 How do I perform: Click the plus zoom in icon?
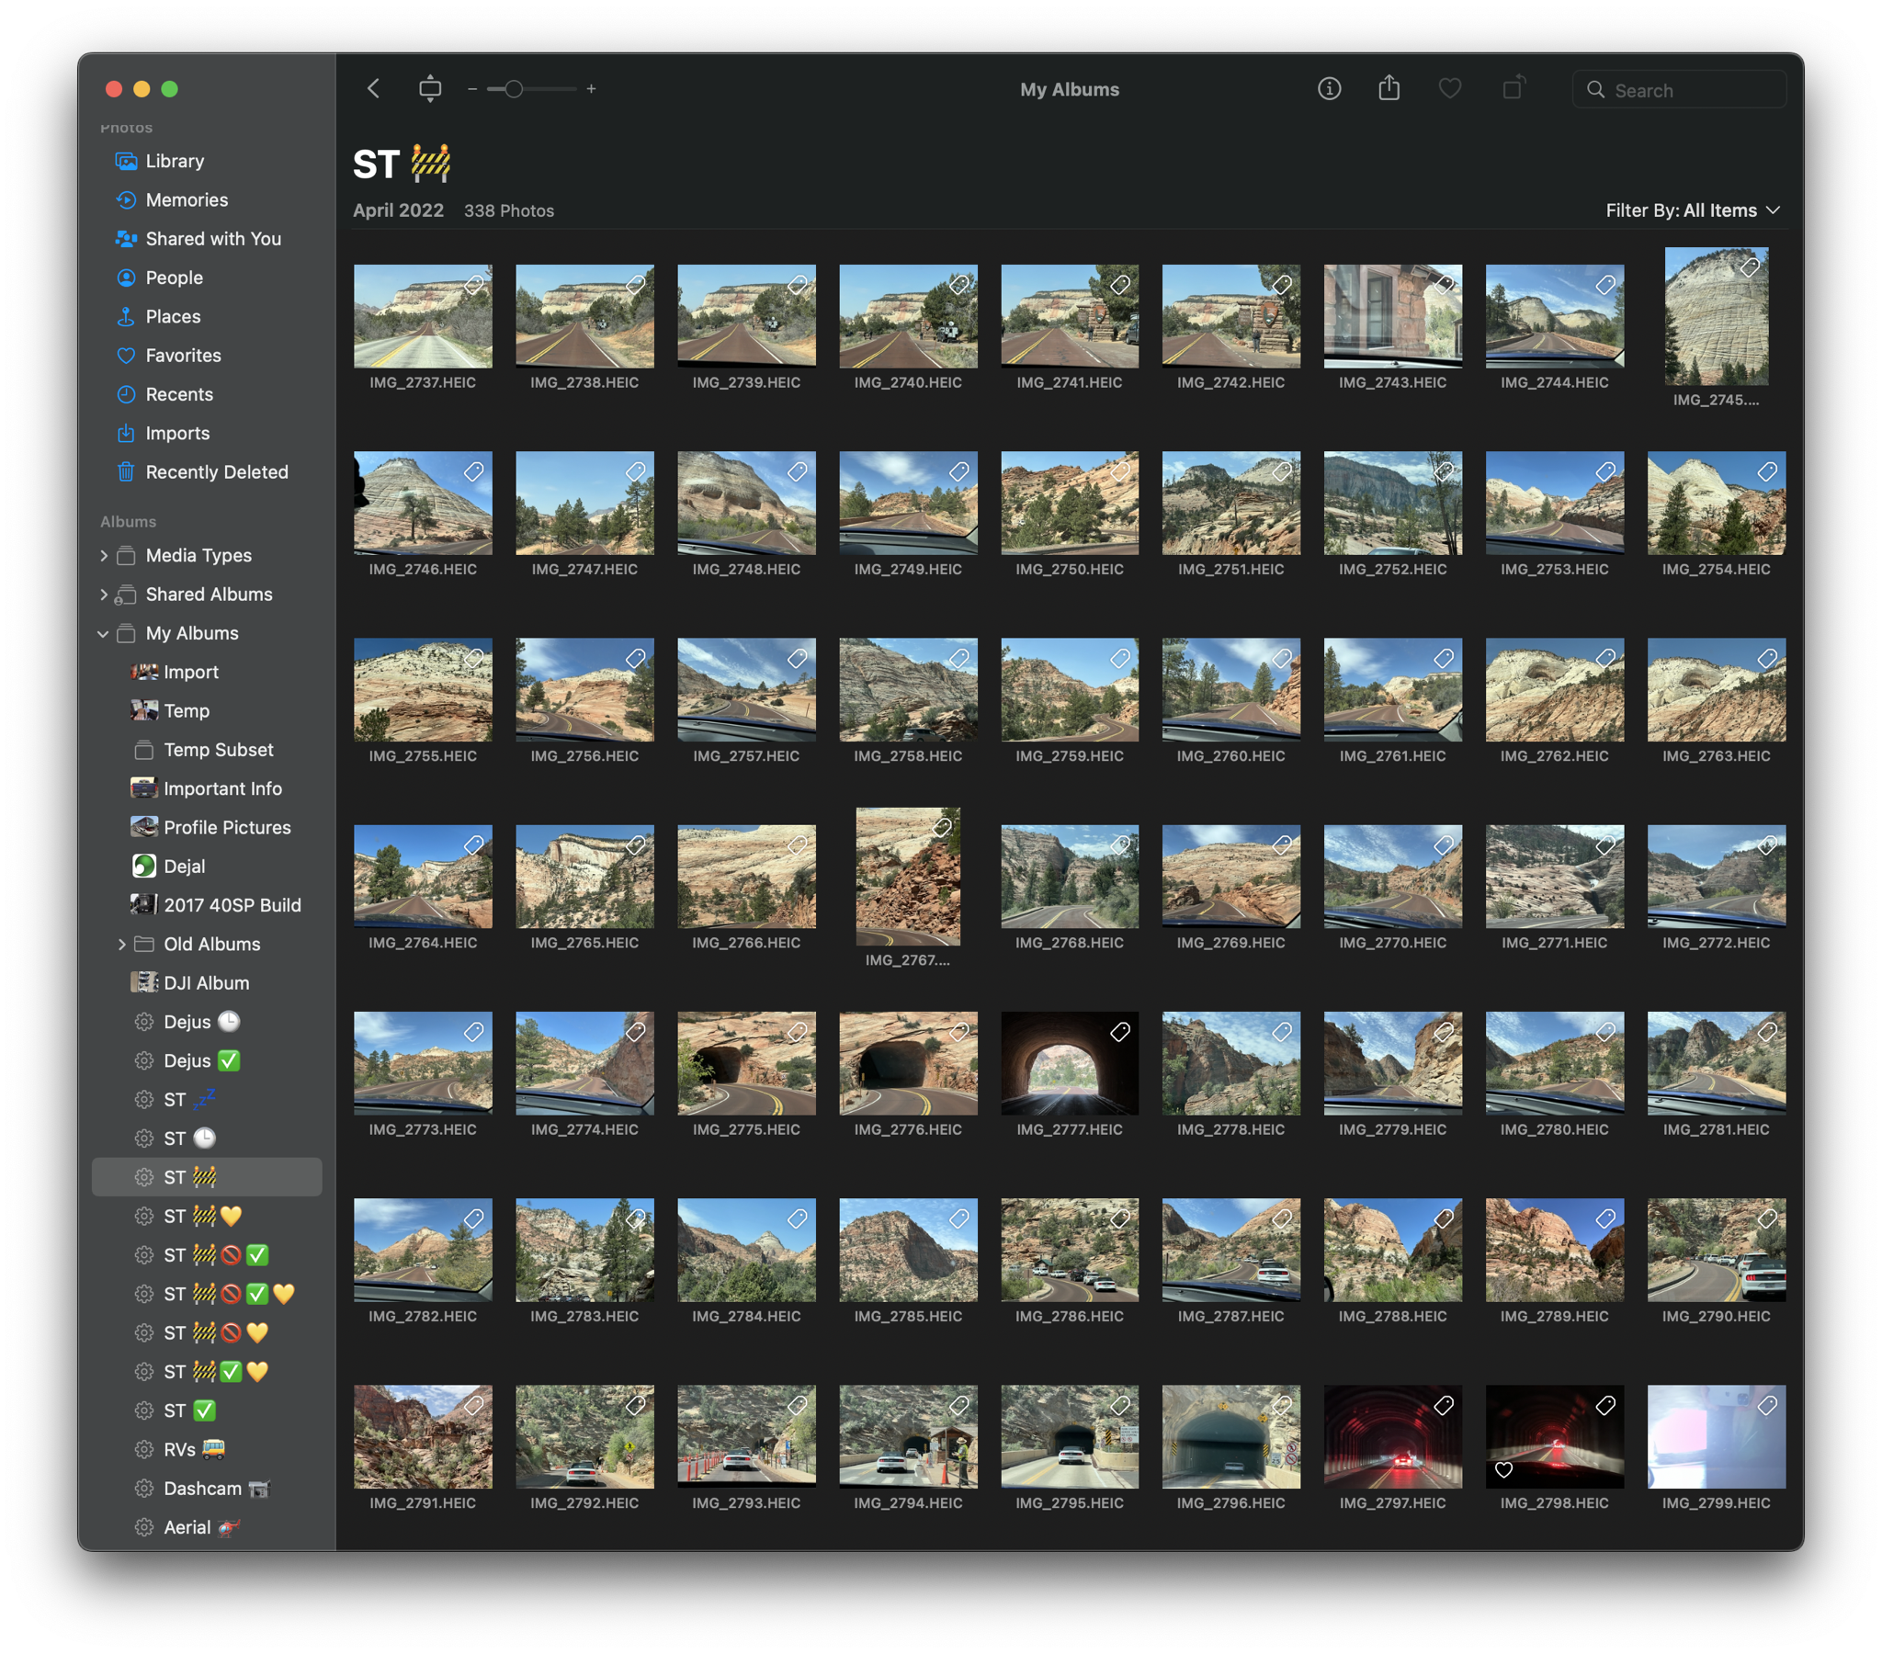[591, 89]
